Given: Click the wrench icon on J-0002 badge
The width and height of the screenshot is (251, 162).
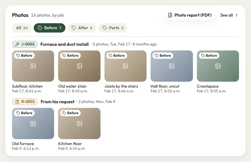Looking at the screenshot, I should 17,44.
